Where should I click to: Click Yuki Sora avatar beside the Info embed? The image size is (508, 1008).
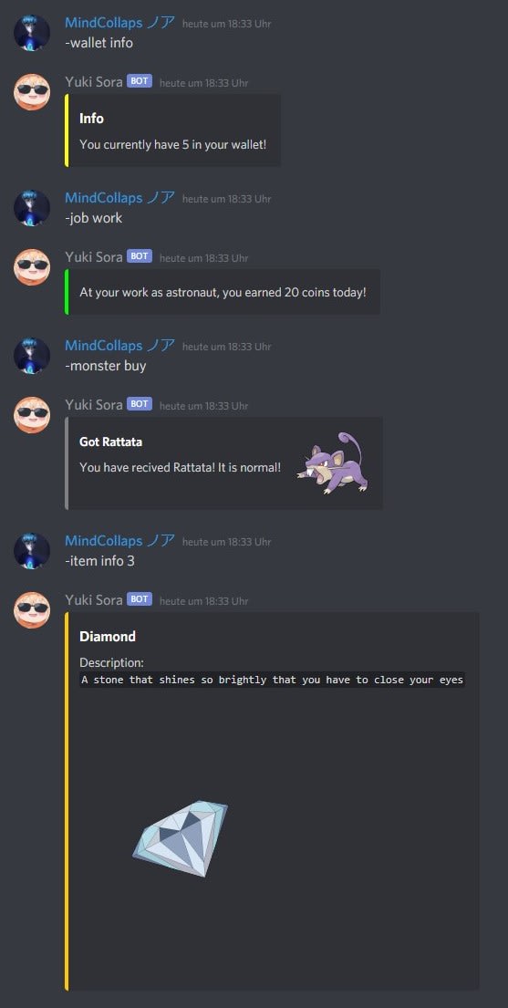pos(32,92)
